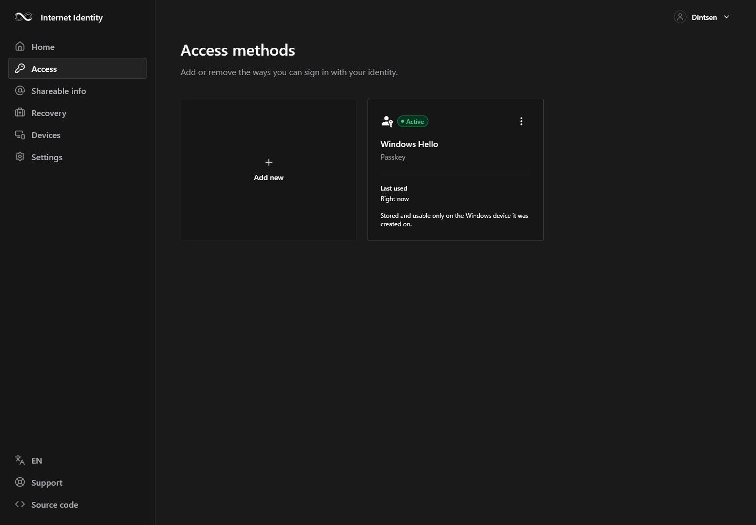
Task: Click the Access key icon
Action: click(x=20, y=68)
